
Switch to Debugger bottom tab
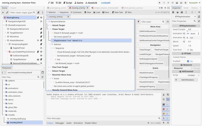(60, 123)
